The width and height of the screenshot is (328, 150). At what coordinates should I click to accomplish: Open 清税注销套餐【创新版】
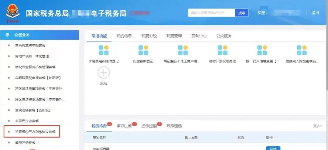click(x=33, y=110)
